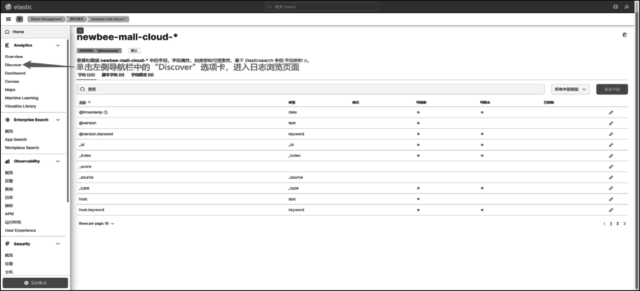Image resolution: width=640 pixels, height=291 pixels.
Task: Open the Rows per page: 10 dropdown
Action: click(x=96, y=223)
